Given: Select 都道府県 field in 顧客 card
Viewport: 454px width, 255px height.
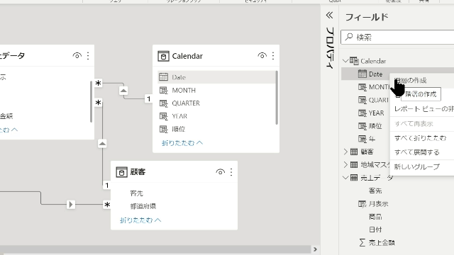Looking at the screenshot, I should tap(143, 206).
